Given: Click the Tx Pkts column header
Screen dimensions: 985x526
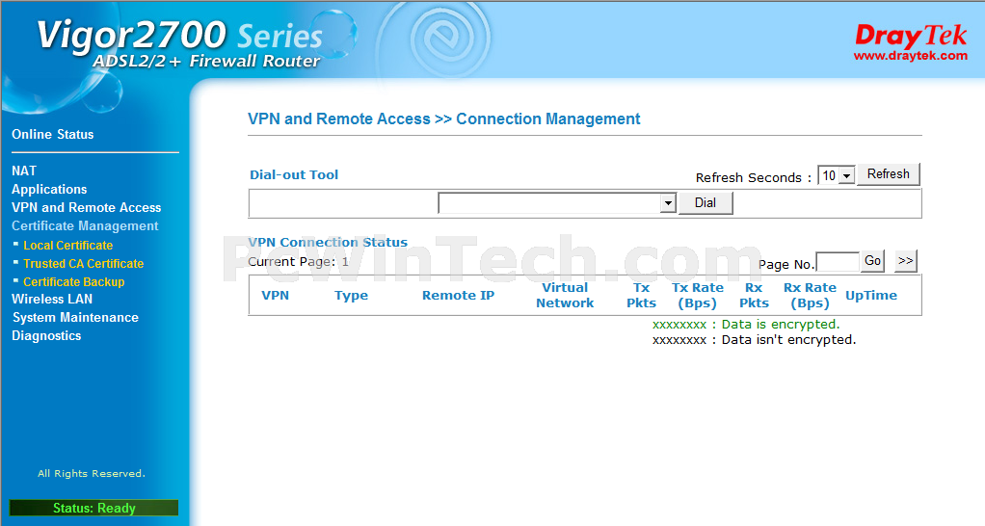Looking at the screenshot, I should tap(641, 295).
